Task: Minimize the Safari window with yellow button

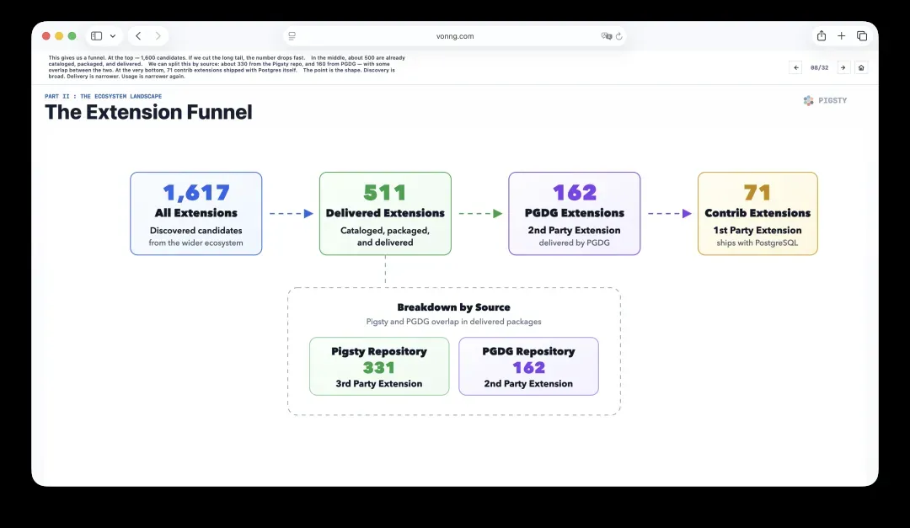Action: coord(59,36)
